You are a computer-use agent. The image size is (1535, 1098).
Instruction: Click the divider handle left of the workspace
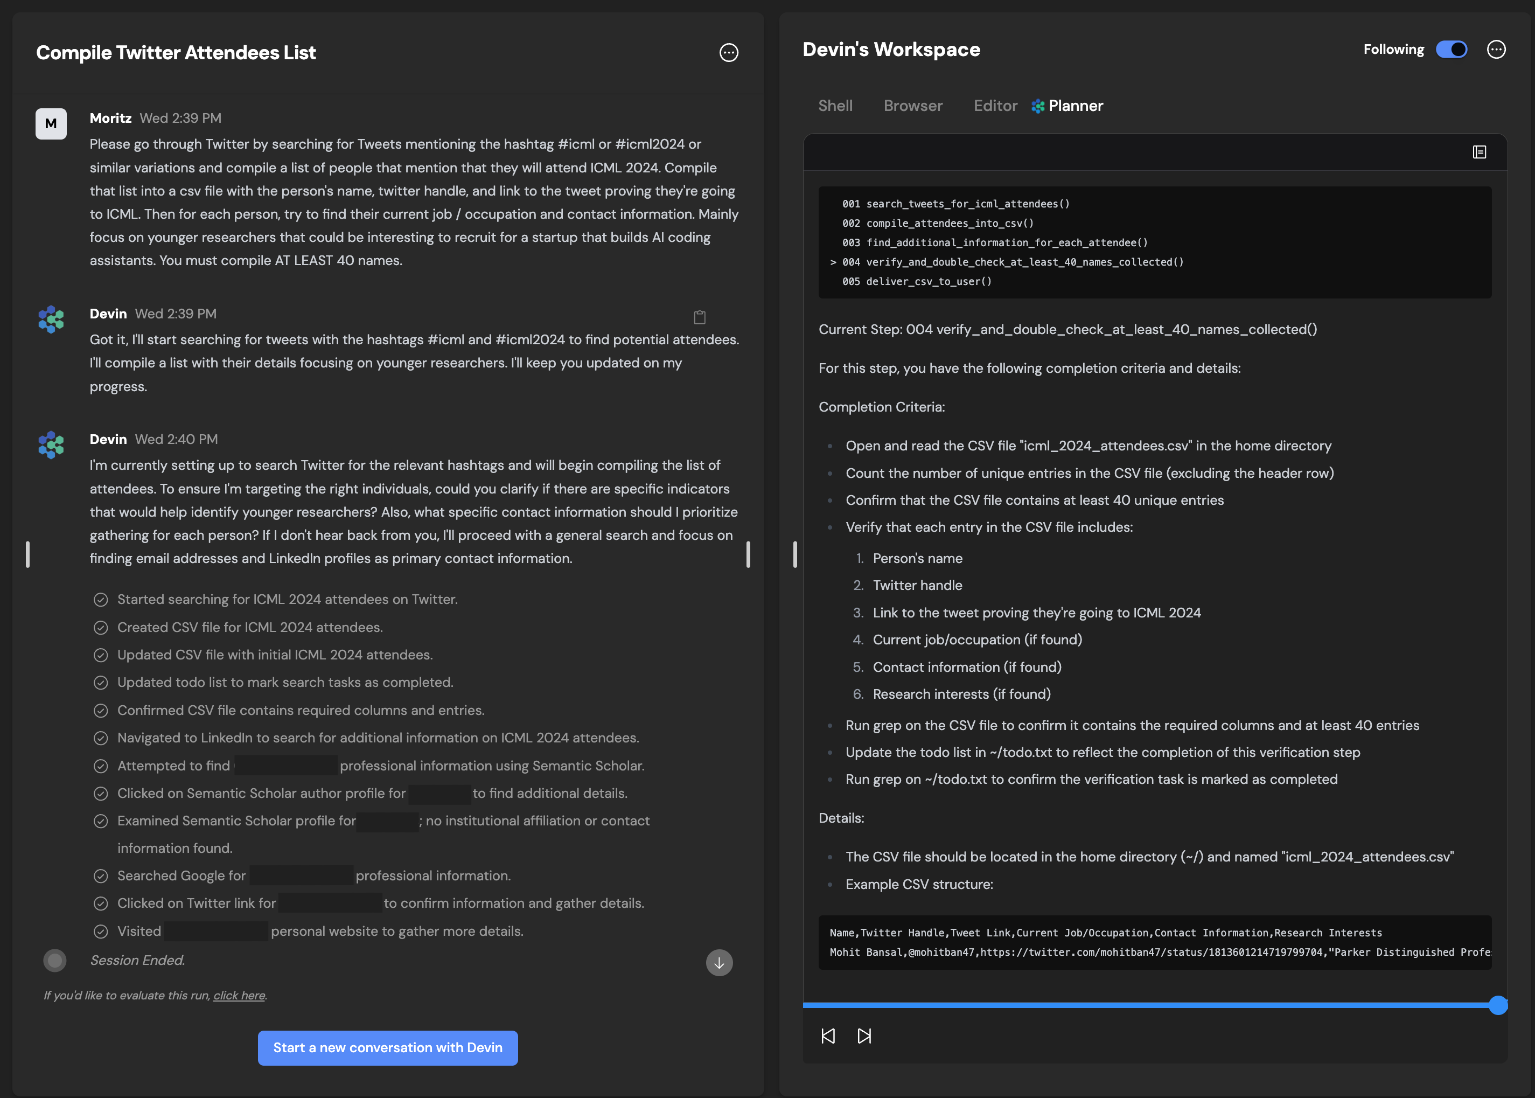point(795,554)
